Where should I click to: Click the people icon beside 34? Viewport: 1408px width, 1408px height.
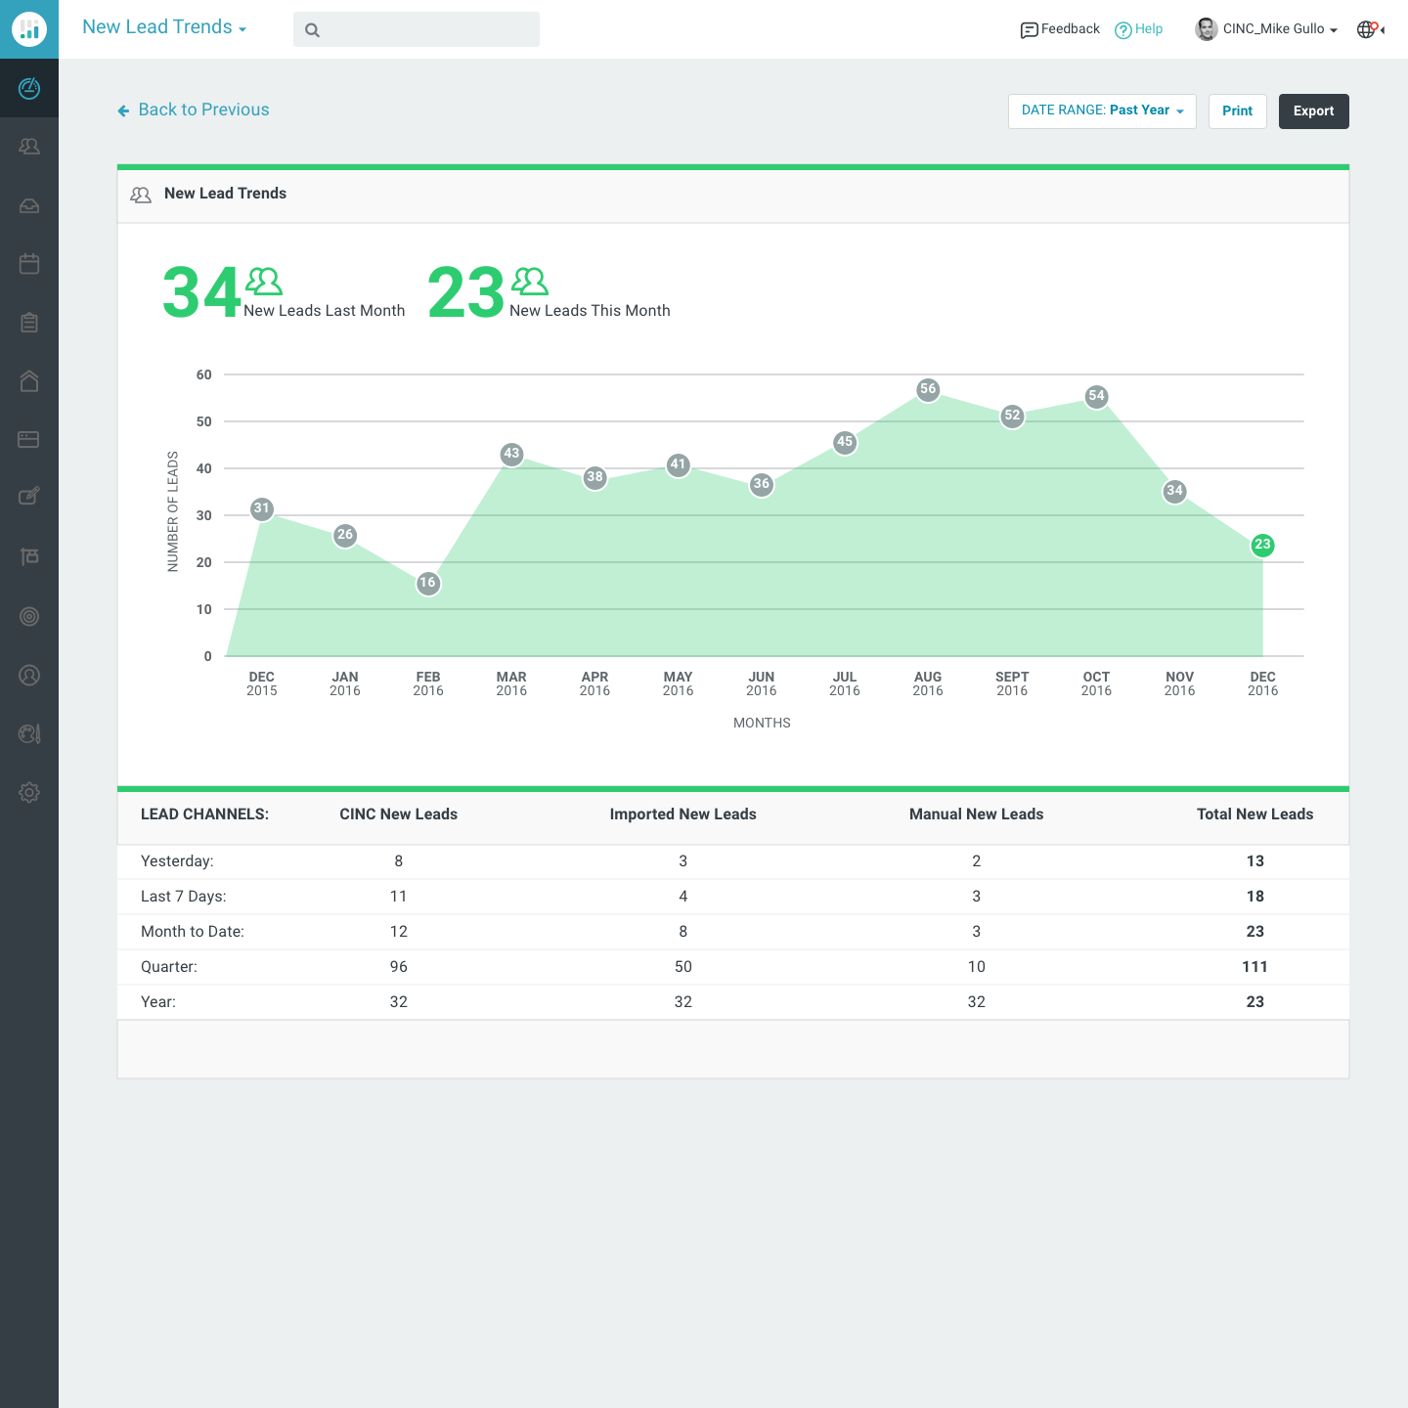tap(263, 282)
